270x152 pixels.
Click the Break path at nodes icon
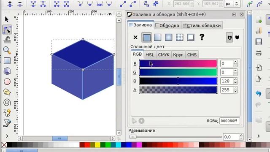[x=43, y=4]
